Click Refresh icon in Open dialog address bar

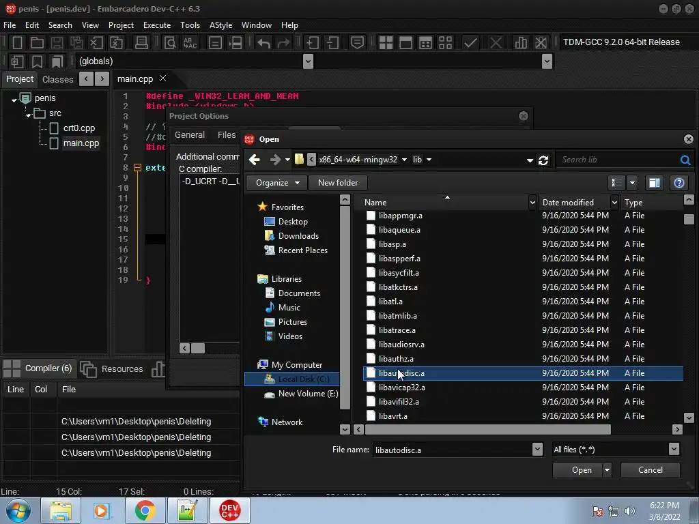(x=543, y=160)
